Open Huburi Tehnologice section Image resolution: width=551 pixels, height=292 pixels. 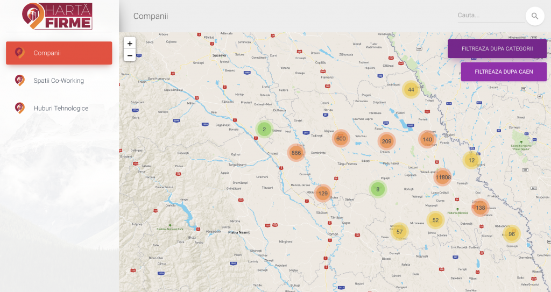61,108
